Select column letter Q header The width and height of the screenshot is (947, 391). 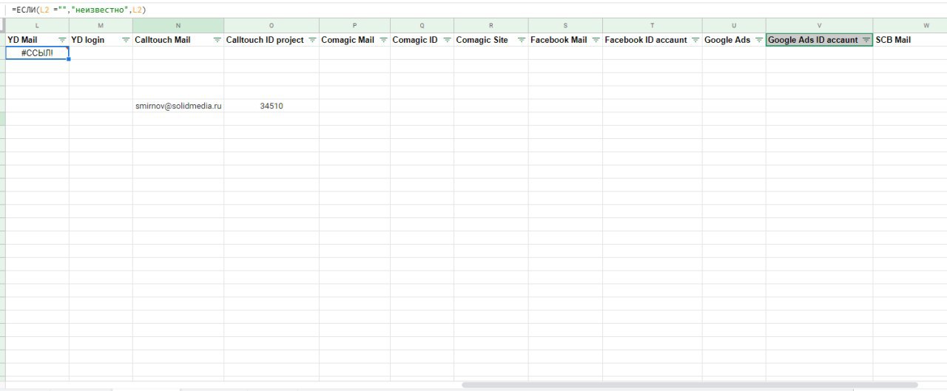point(422,25)
